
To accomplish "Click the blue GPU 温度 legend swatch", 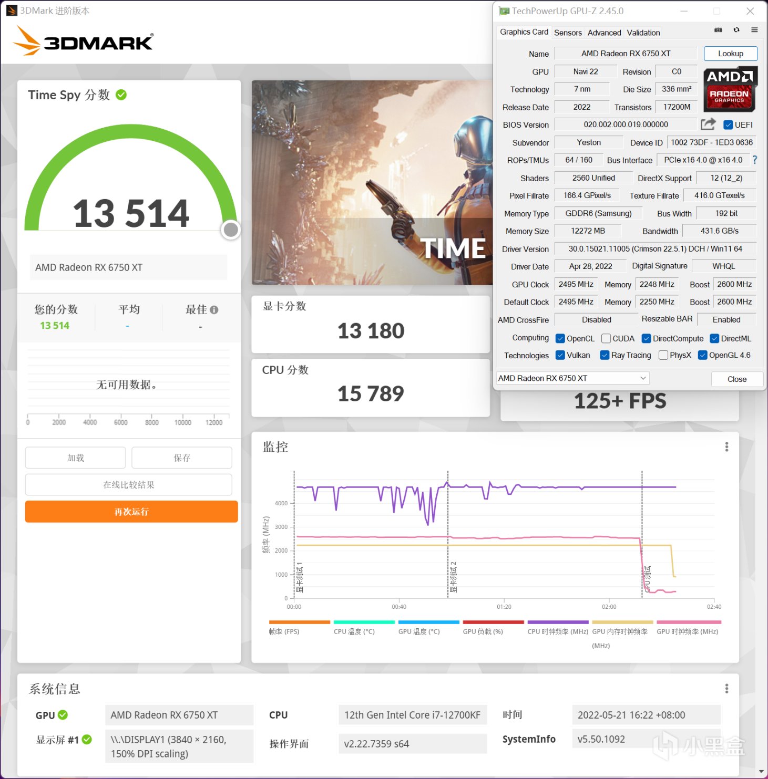I will point(429,622).
